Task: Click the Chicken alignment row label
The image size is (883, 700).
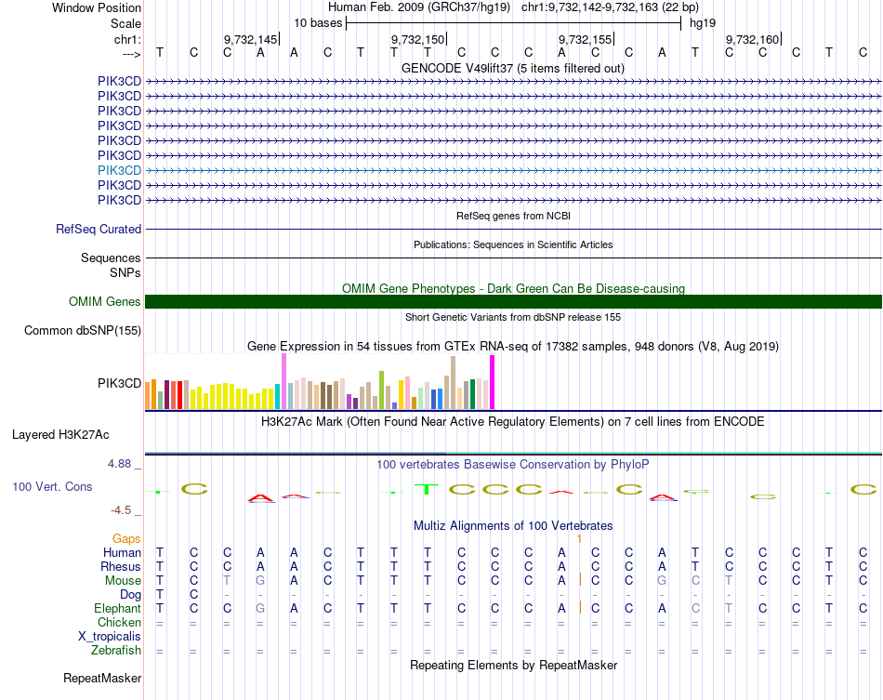Action: (x=119, y=622)
